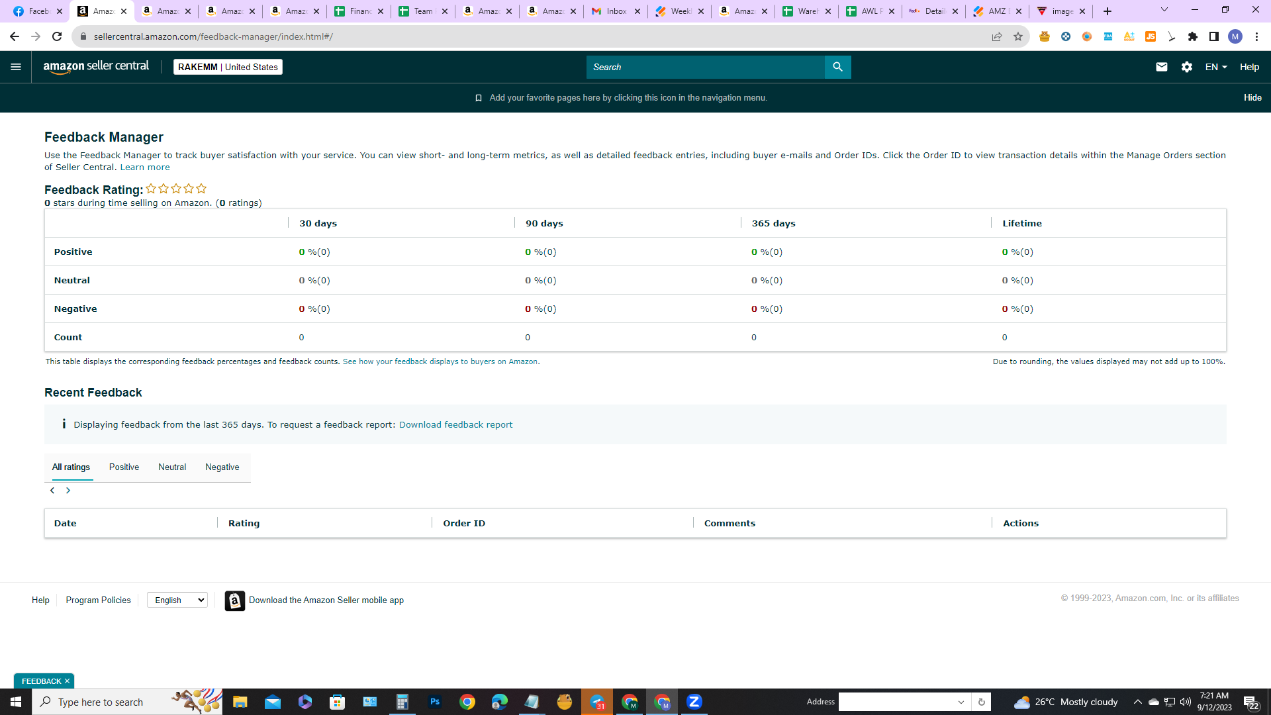Click the search magnifier button
1271x715 pixels.
click(837, 67)
